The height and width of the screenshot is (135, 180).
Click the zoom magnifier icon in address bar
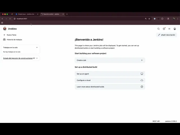coord(146,19)
